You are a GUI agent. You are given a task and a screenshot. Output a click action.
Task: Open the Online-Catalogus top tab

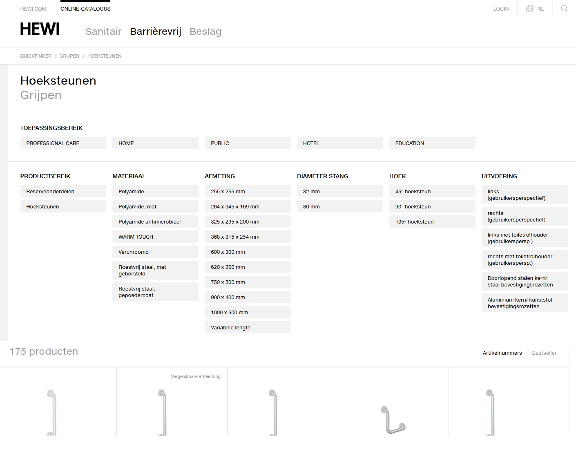(x=85, y=9)
